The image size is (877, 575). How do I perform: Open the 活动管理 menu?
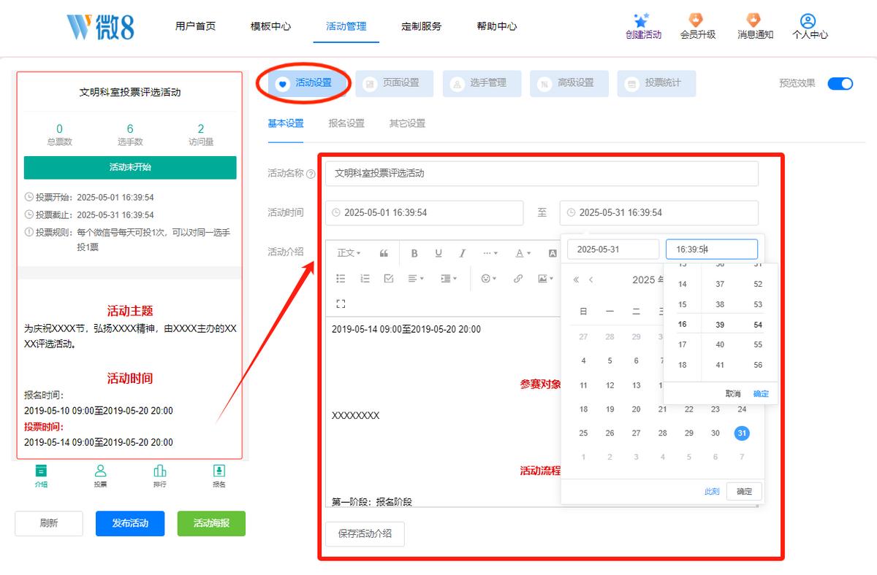point(346,26)
